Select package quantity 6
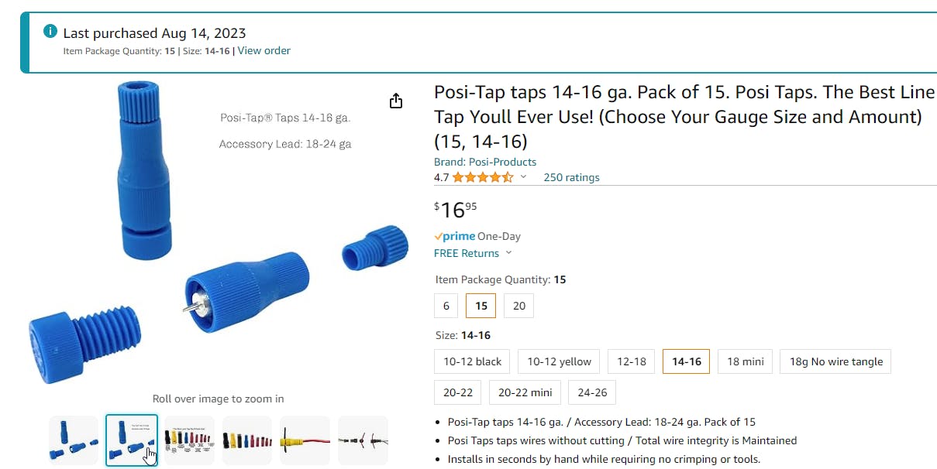Screen dimensions: 937x469 (x=446, y=306)
